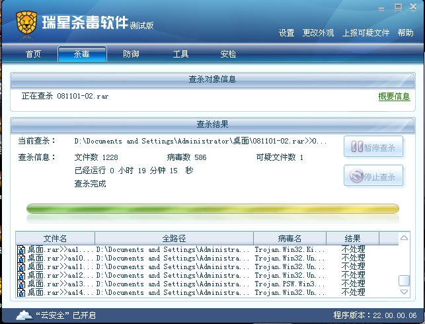Click file icon of 桌面.rar>>aa12 row
Image resolution: width=425 pixels, height=324 pixels.
[21, 276]
